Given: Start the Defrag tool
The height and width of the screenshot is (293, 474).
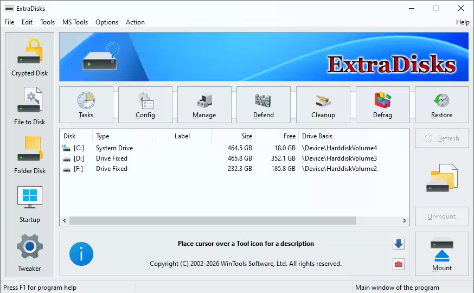Looking at the screenshot, I should tap(382, 105).
